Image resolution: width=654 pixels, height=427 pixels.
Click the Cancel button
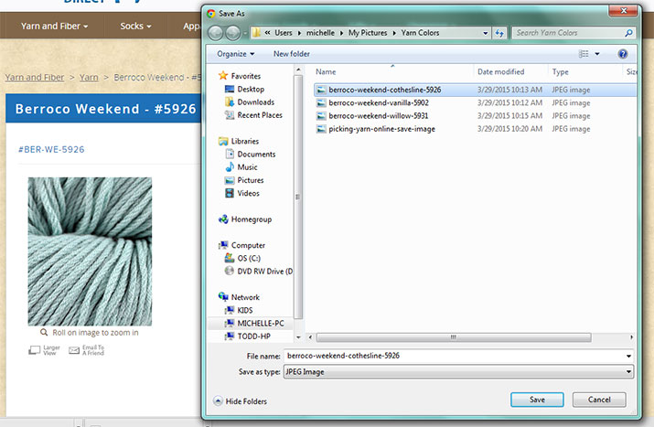click(599, 400)
